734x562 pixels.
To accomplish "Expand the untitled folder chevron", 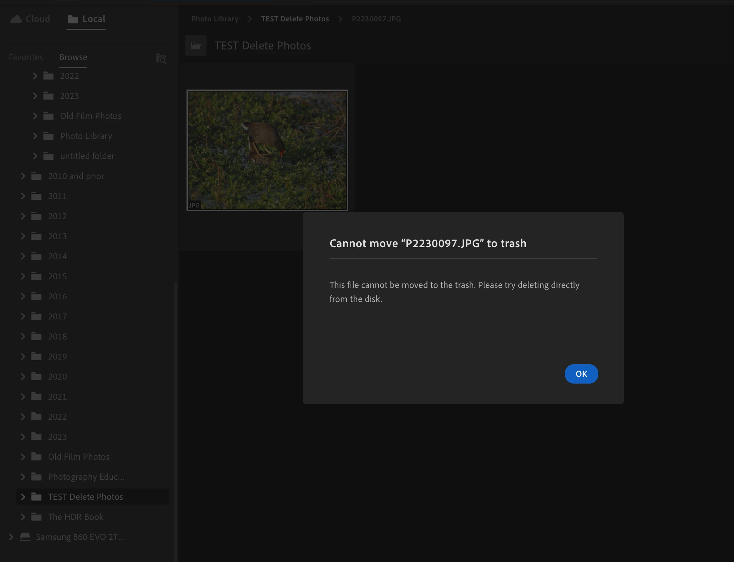I will (x=35, y=156).
